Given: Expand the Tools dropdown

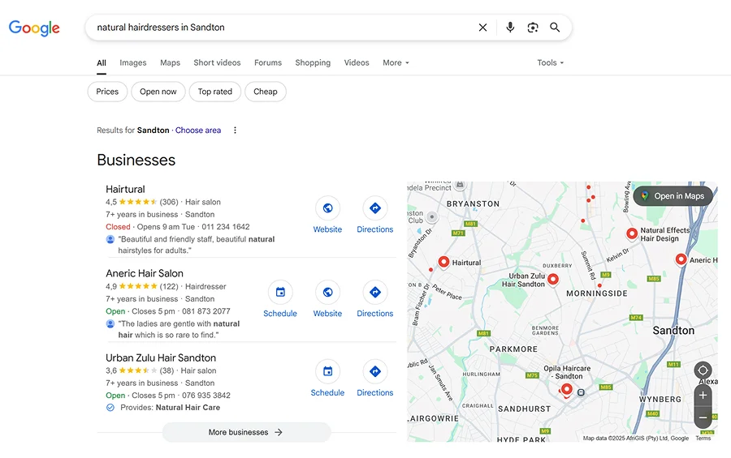Looking at the screenshot, I should [x=550, y=63].
